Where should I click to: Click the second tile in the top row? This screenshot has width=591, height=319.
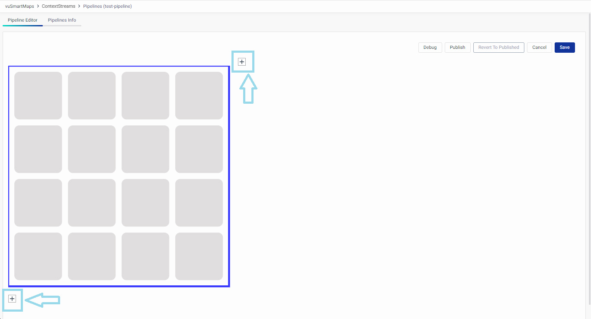point(92,96)
